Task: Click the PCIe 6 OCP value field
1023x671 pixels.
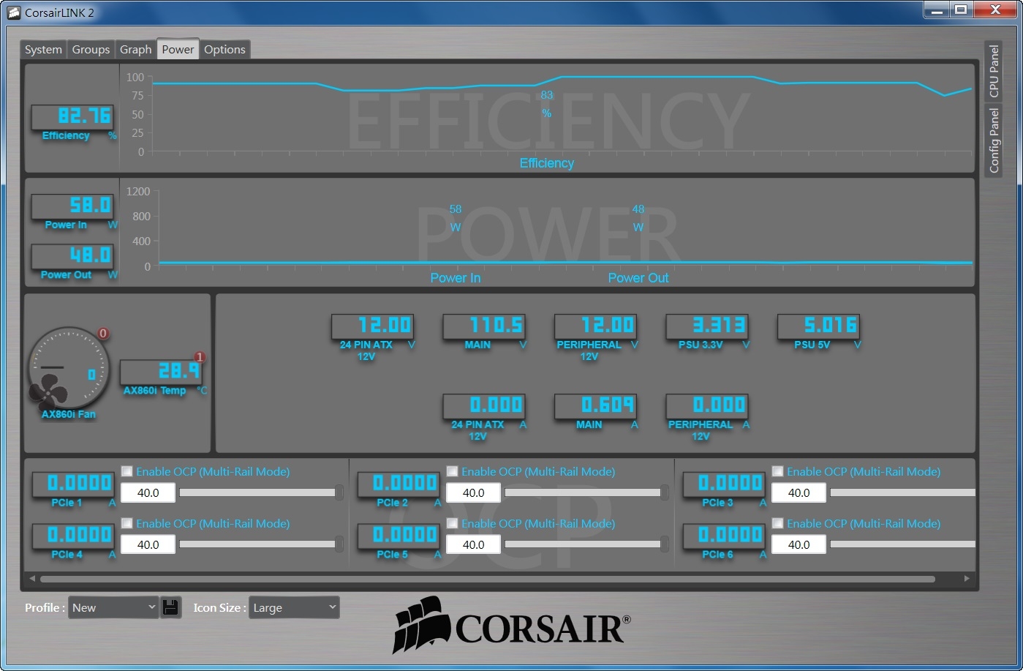Action: (x=799, y=544)
